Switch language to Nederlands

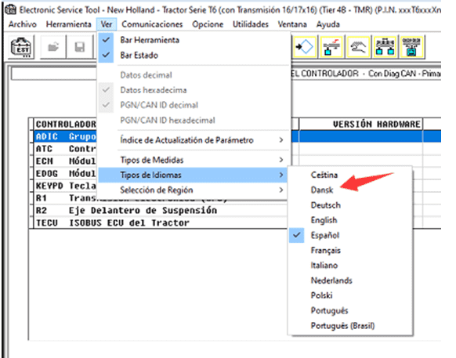[350, 280]
